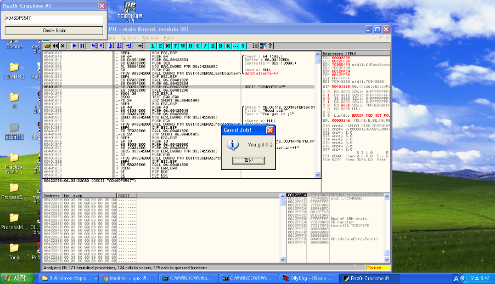The height and width of the screenshot is (284, 495).
Task: Open the Window menu in OllyDbg
Action: click(x=150, y=37)
